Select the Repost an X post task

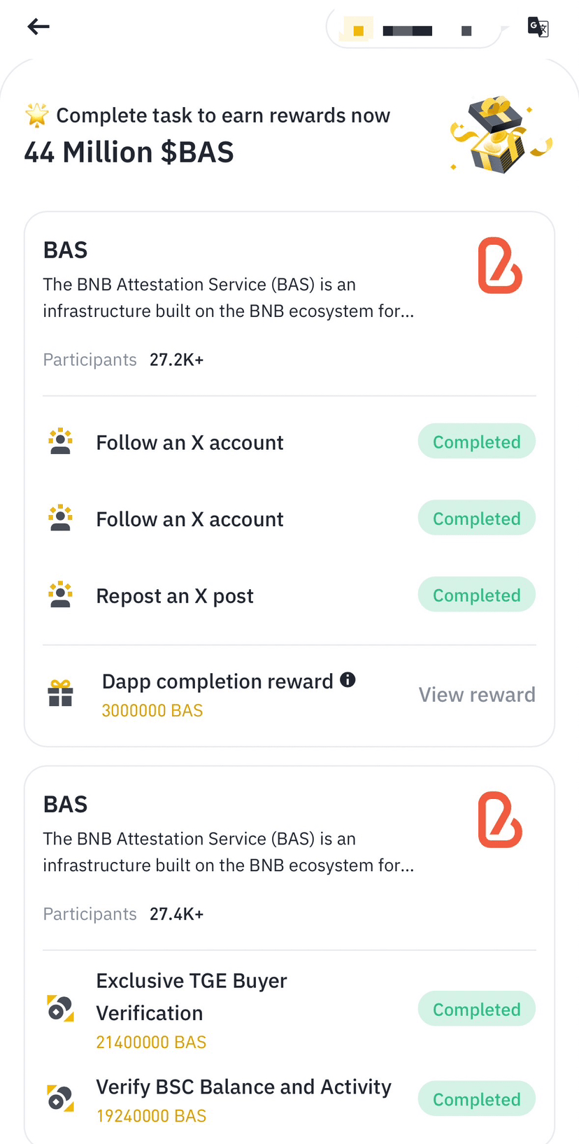coord(289,595)
